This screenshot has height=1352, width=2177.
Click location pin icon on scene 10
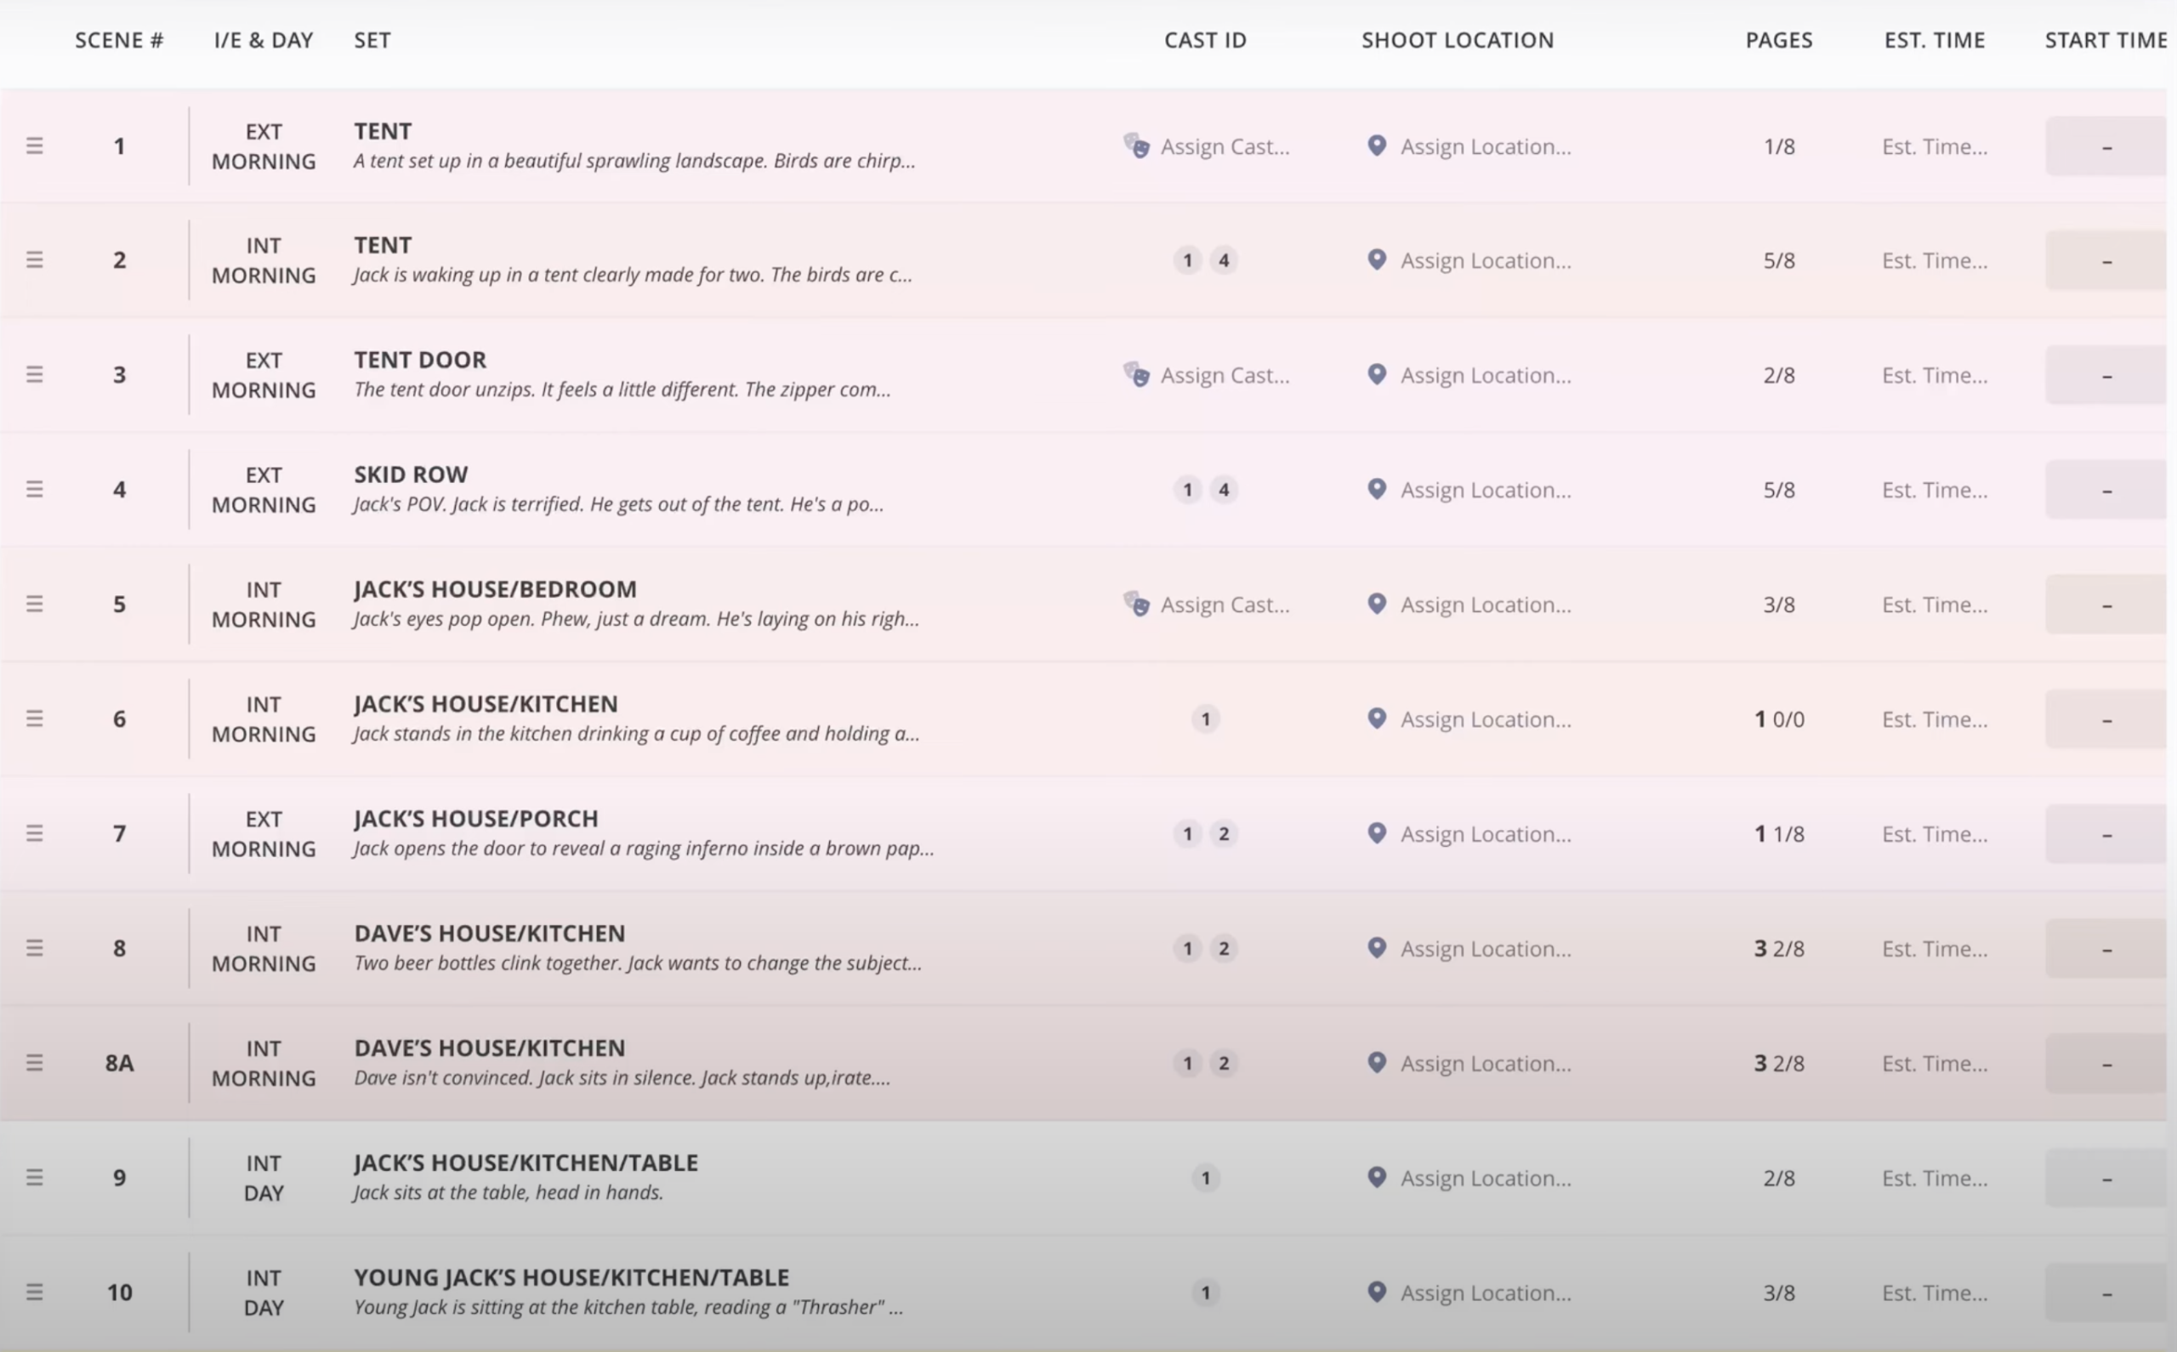pos(1377,1291)
